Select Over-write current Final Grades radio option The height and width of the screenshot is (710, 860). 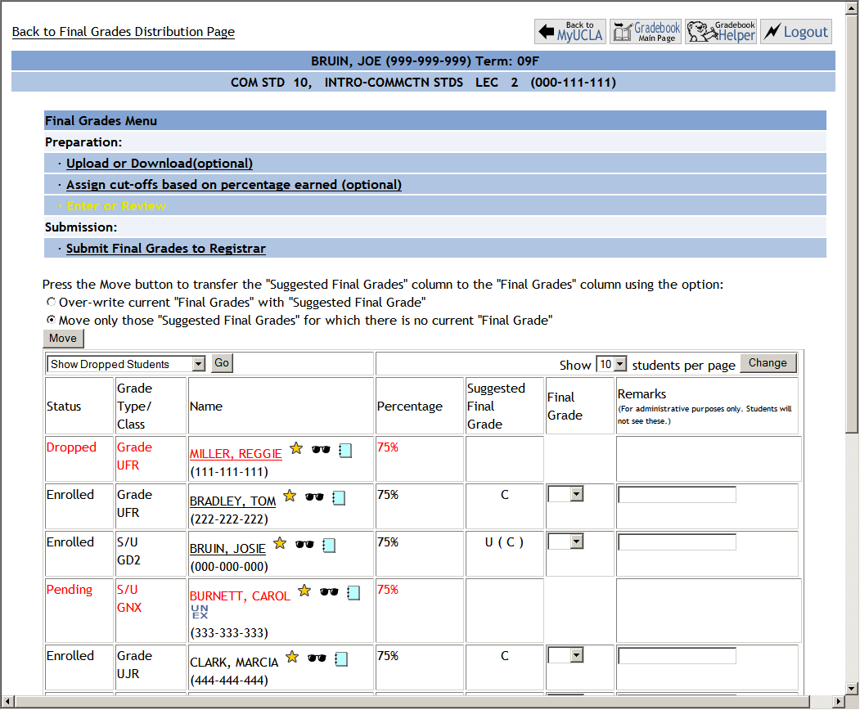51,302
